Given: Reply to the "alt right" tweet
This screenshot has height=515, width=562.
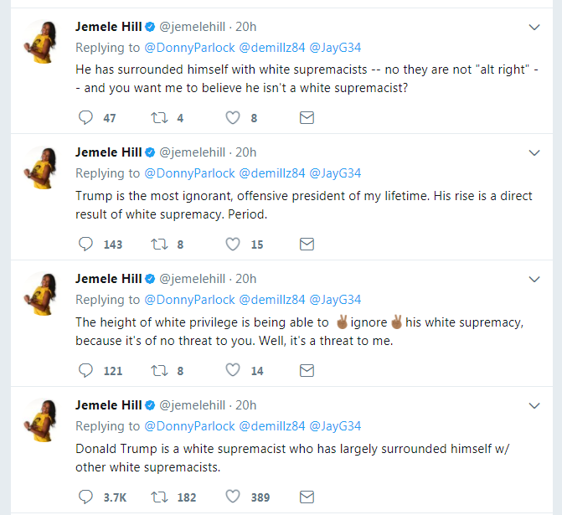Looking at the screenshot, I should (85, 118).
